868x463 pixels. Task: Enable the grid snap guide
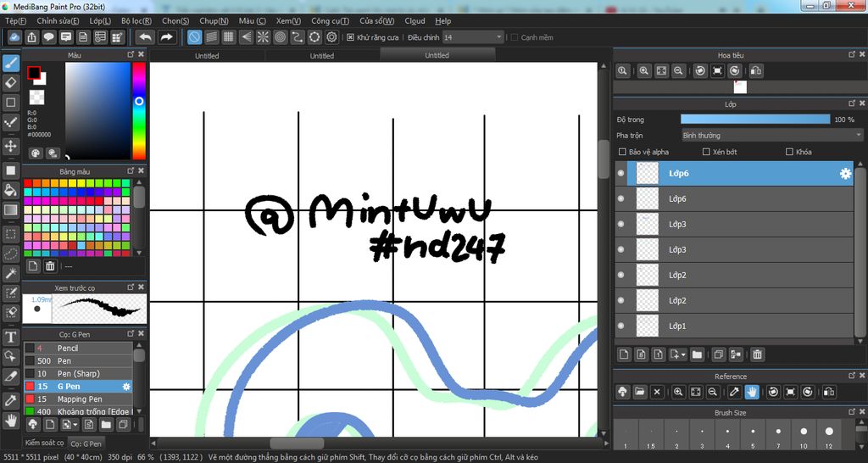[x=229, y=37]
